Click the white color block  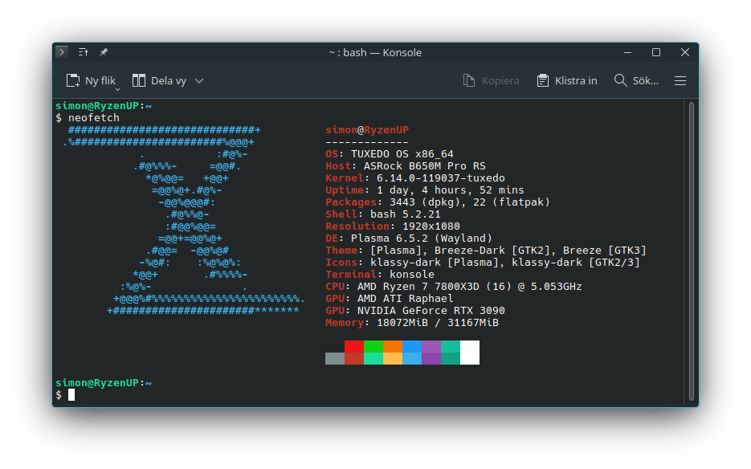[469, 353]
